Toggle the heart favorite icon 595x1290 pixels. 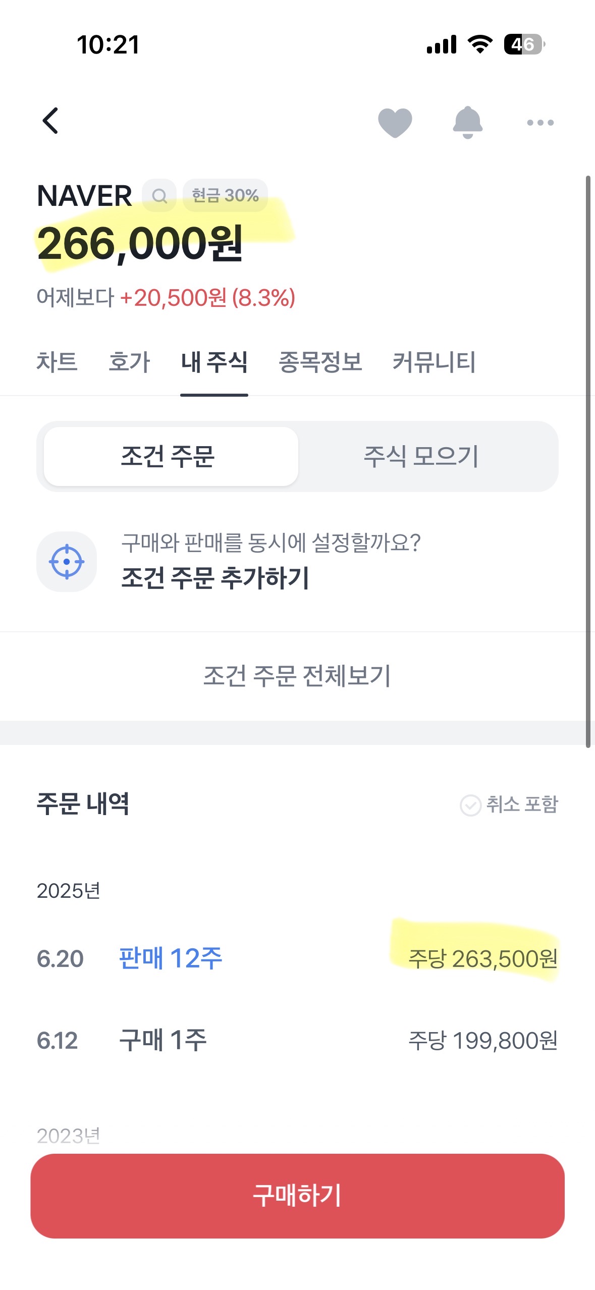[395, 123]
